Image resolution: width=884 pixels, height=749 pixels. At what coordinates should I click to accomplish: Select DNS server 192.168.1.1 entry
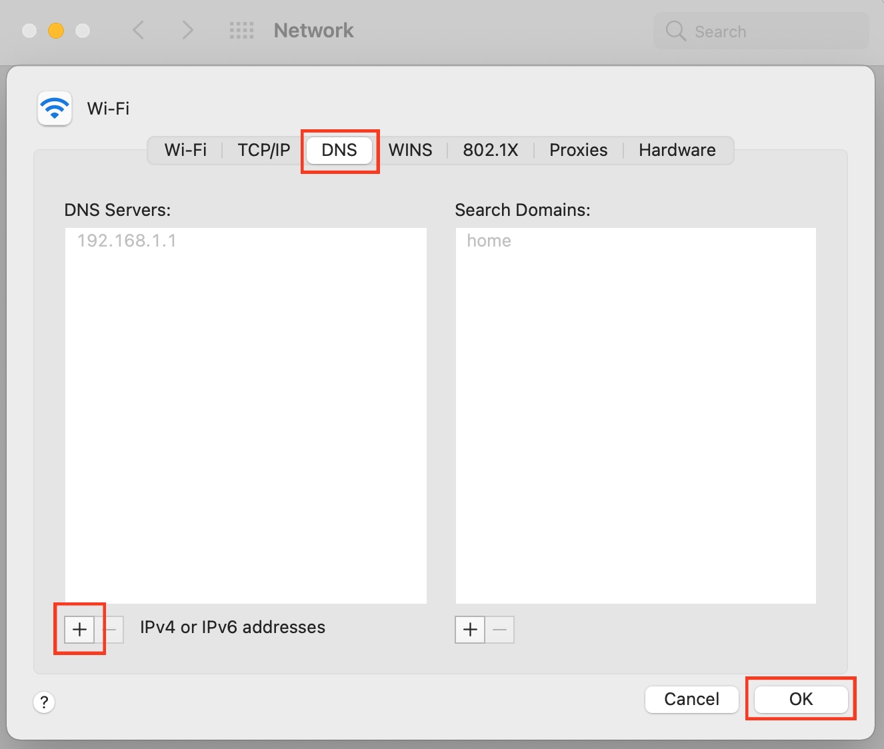pos(246,241)
